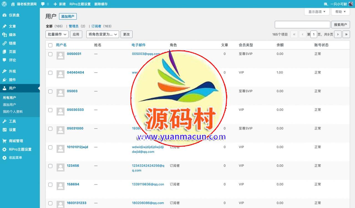Open the Media (媒体) sidebar item
The width and height of the screenshot is (355, 208).
pos(12,35)
